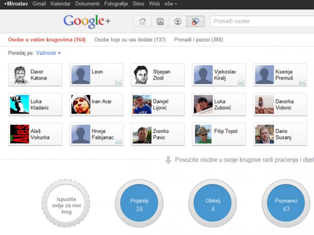
Task: Click Vjekoslav Kiralj's default silhouette avatar
Action: (203, 75)
